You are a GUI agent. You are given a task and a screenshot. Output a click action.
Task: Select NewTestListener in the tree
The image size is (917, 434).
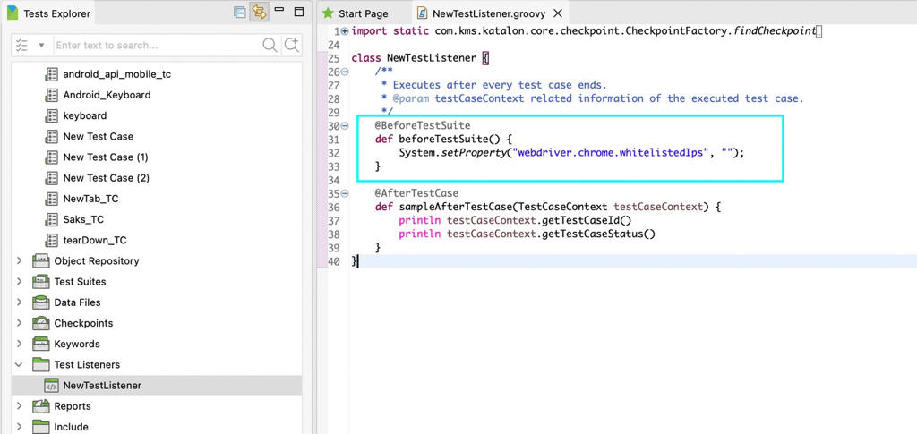pos(101,386)
